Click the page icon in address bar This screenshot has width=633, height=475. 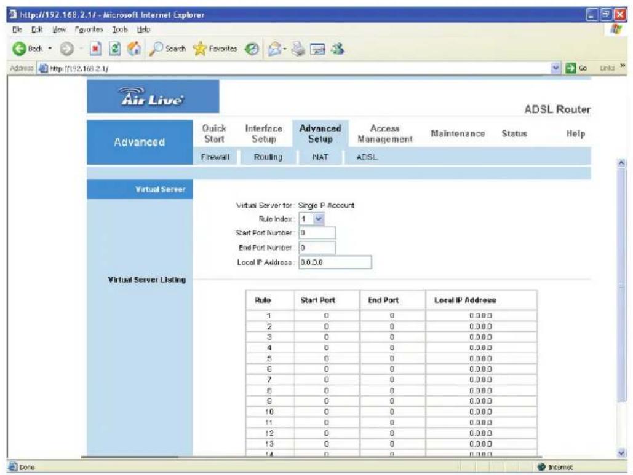43,68
